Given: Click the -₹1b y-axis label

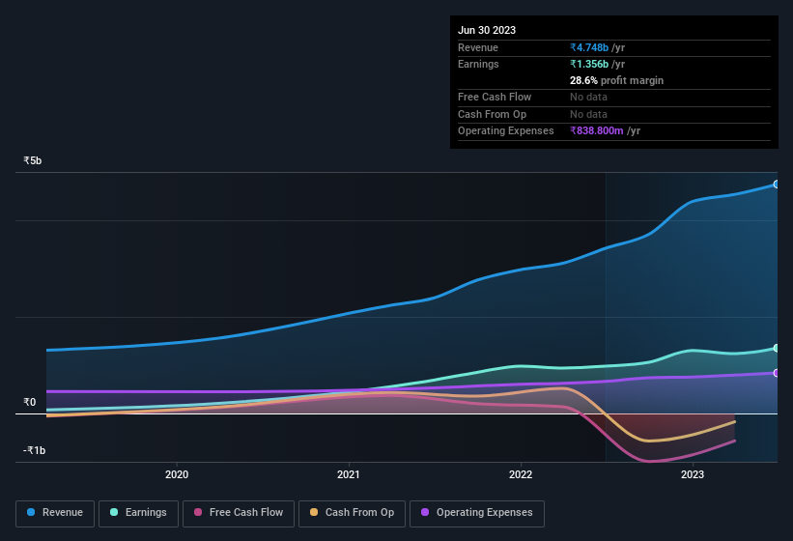Looking at the screenshot, I should point(34,450).
